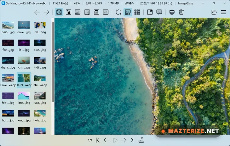Click the main aerial beach image
This screenshot has height=146, width=230.
142,76
